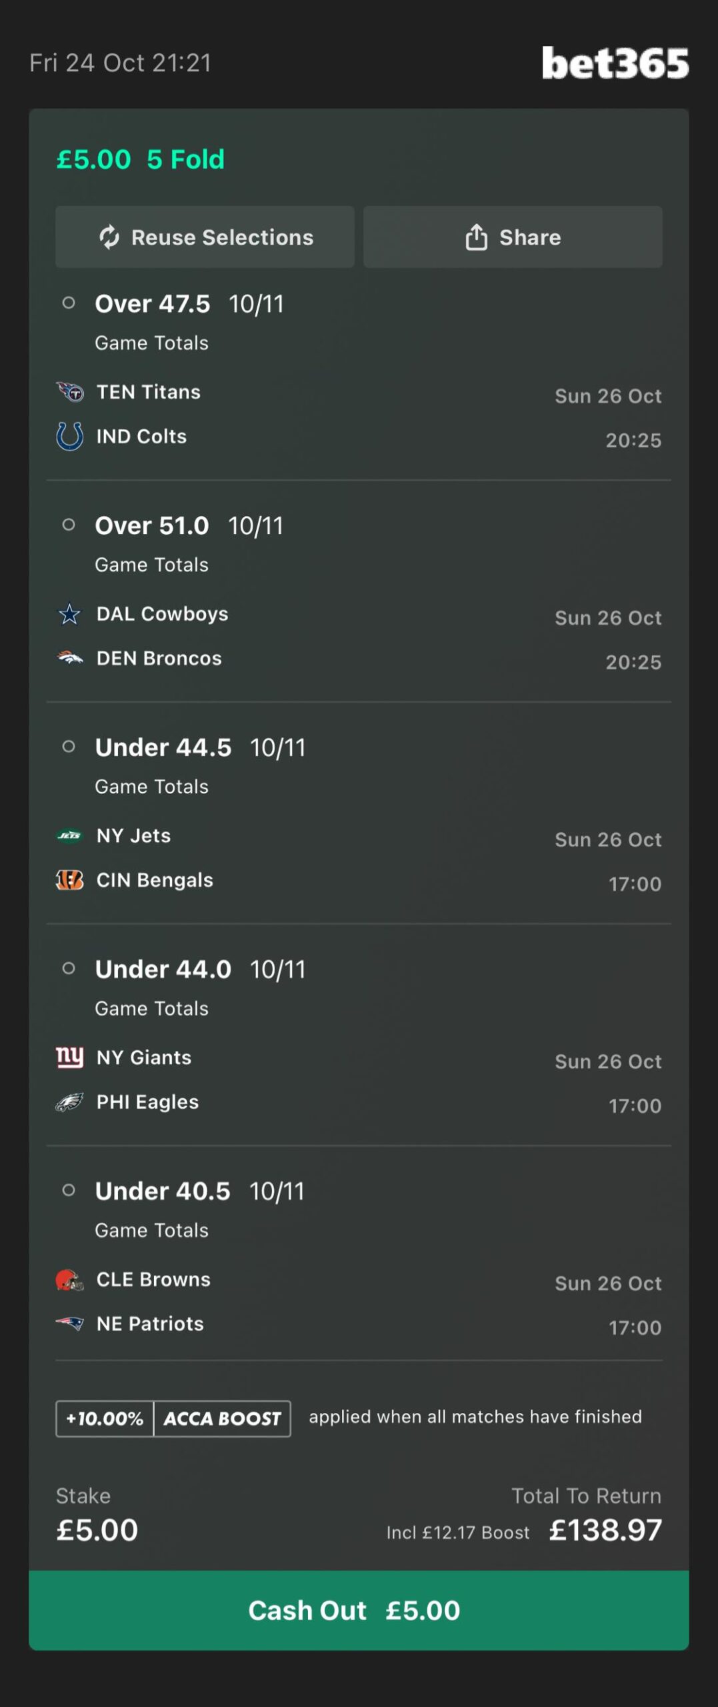Tap the green Cash Out £5.00 button
This screenshot has height=1707, width=718.
point(359,1610)
